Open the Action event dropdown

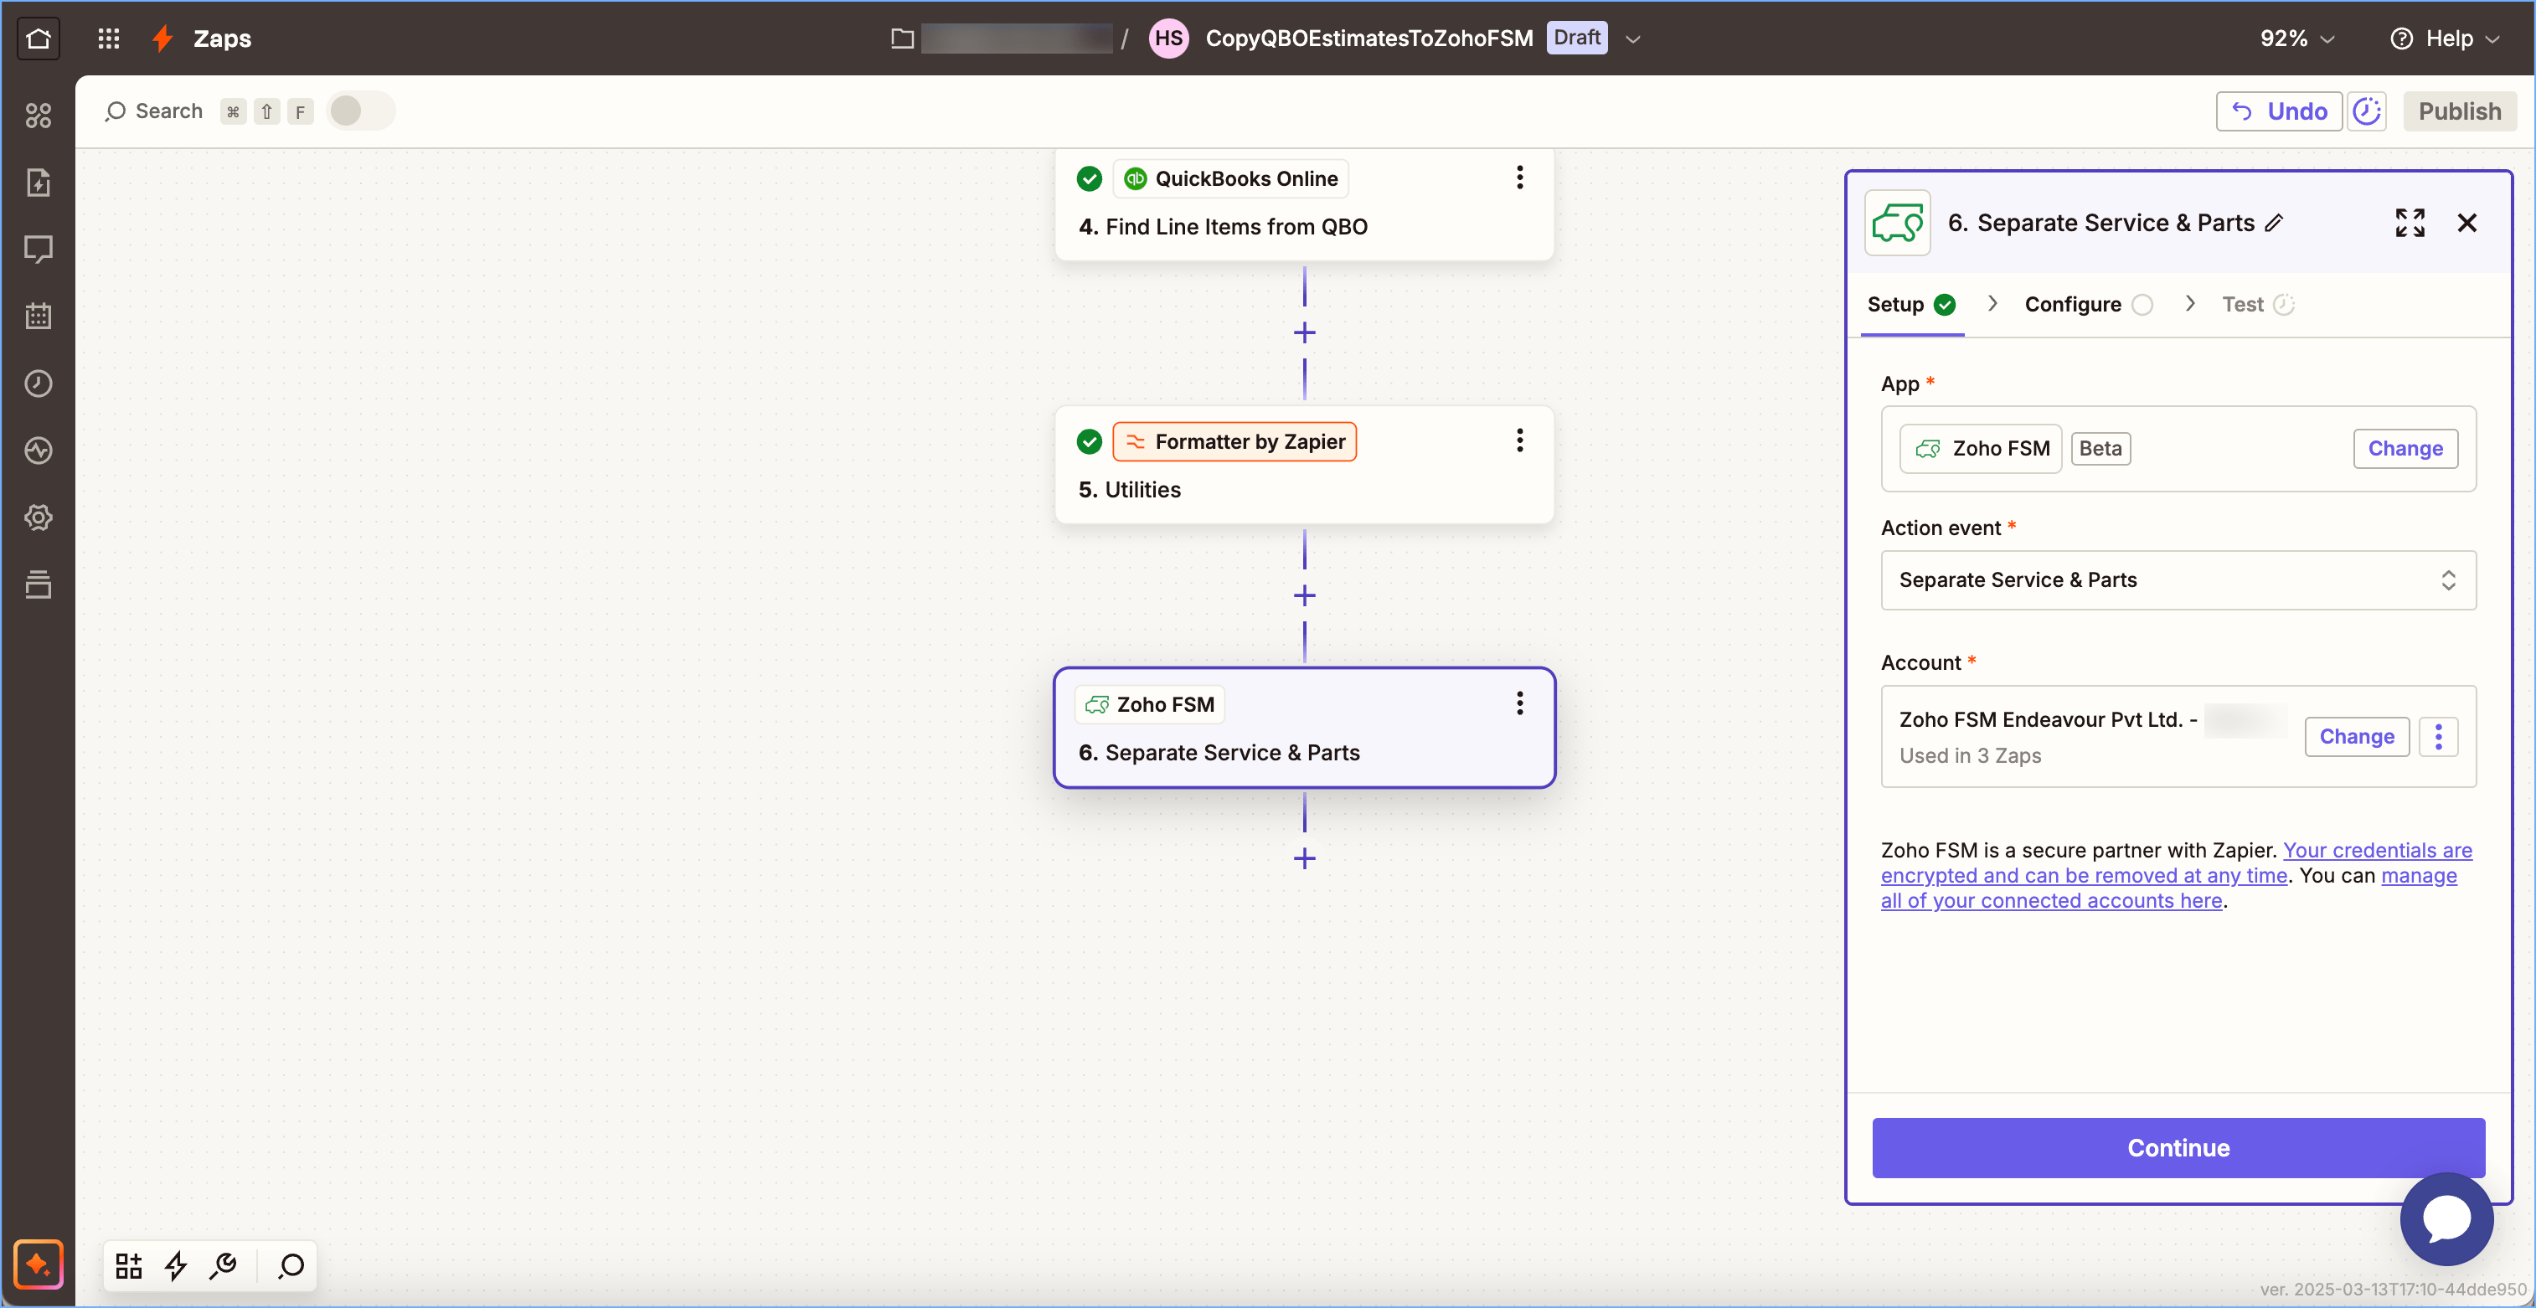[x=2178, y=579]
